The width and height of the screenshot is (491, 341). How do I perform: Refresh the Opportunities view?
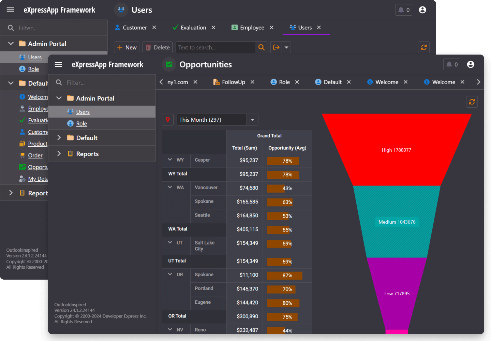472,102
